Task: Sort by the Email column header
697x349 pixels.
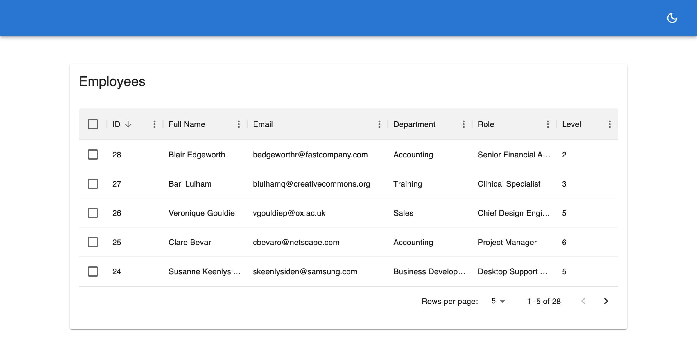Action: [263, 124]
